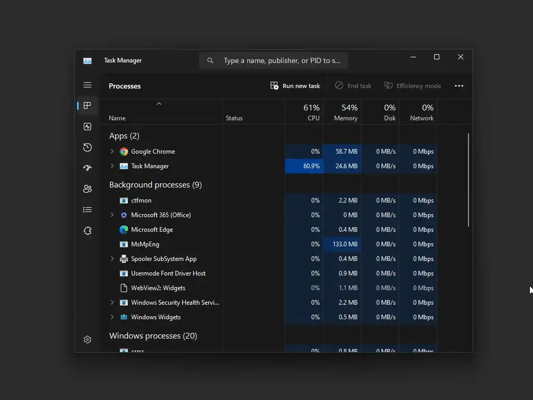Image resolution: width=533 pixels, height=400 pixels.
Task: Open the Services sidebar icon
Action: click(87, 231)
